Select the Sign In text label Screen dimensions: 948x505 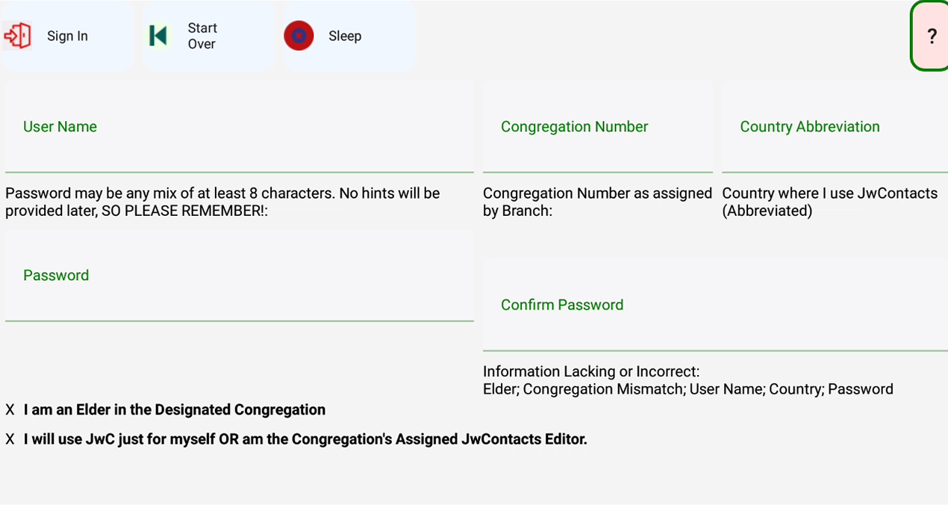pos(67,36)
